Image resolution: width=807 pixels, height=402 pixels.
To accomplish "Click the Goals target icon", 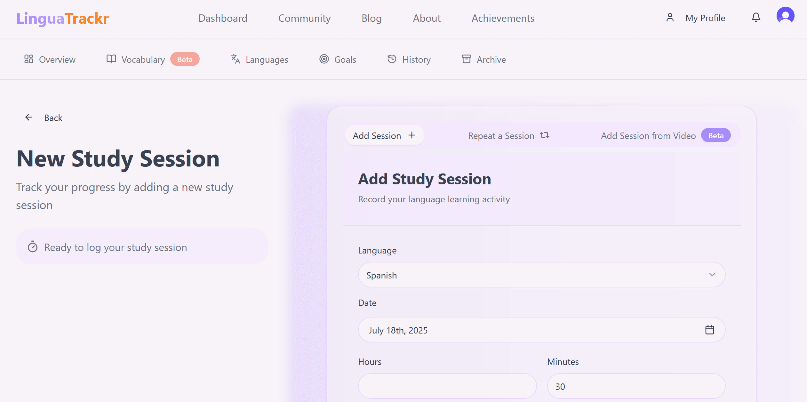I will point(324,59).
